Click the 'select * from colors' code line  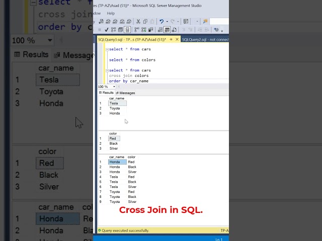(132, 60)
